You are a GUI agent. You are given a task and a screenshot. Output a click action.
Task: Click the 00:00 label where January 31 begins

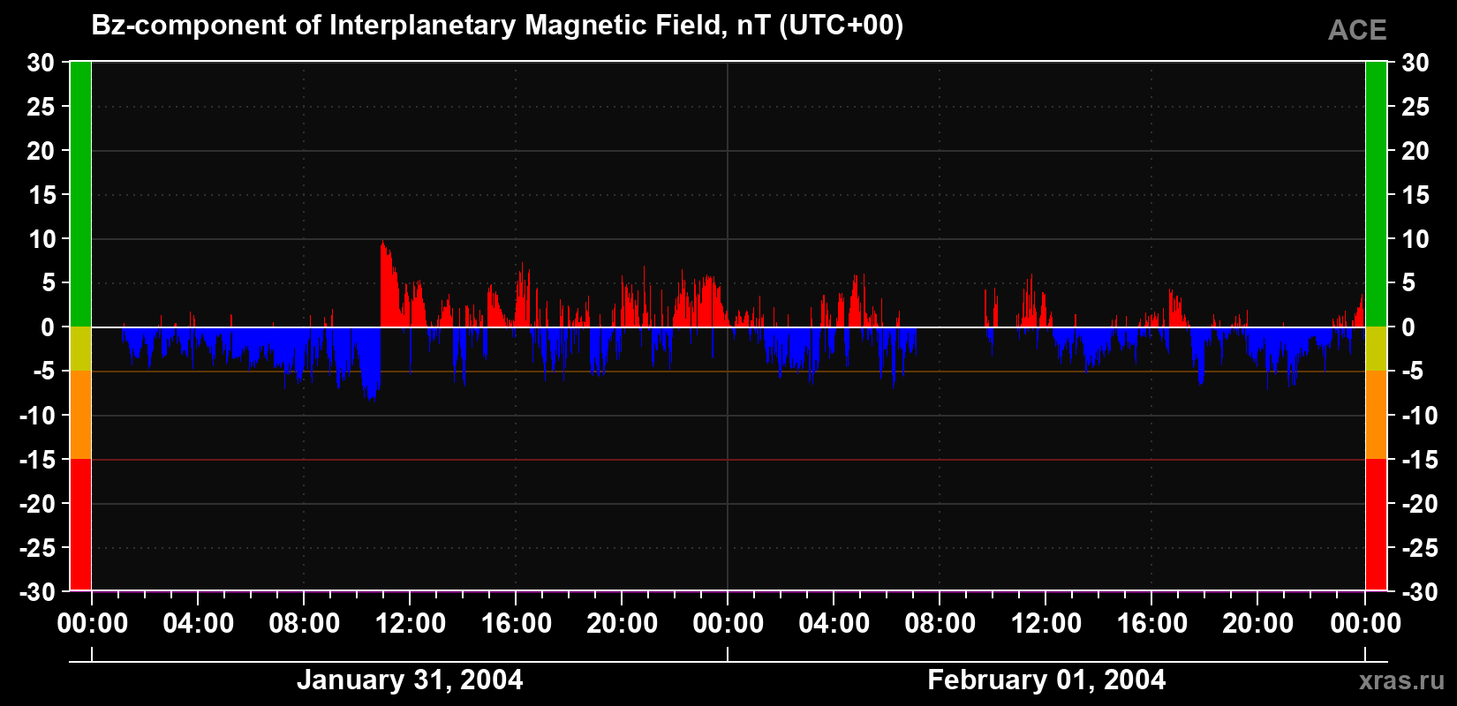[92, 624]
